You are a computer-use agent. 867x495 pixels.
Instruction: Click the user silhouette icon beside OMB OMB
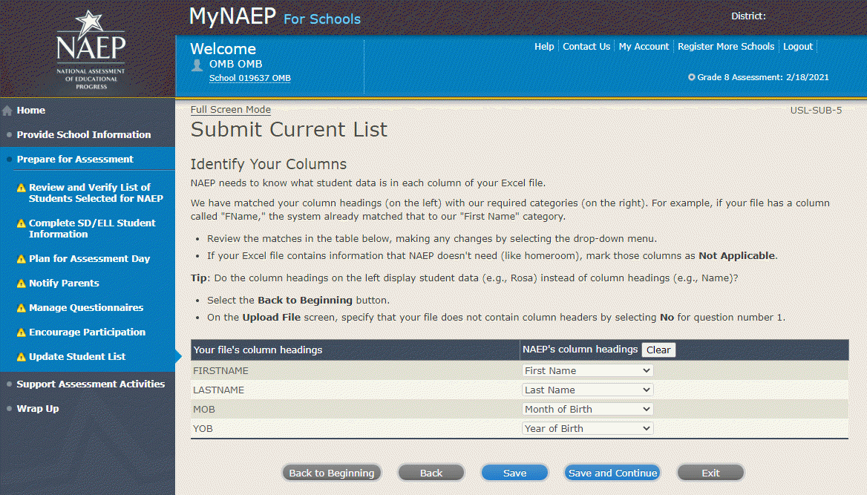[197, 65]
